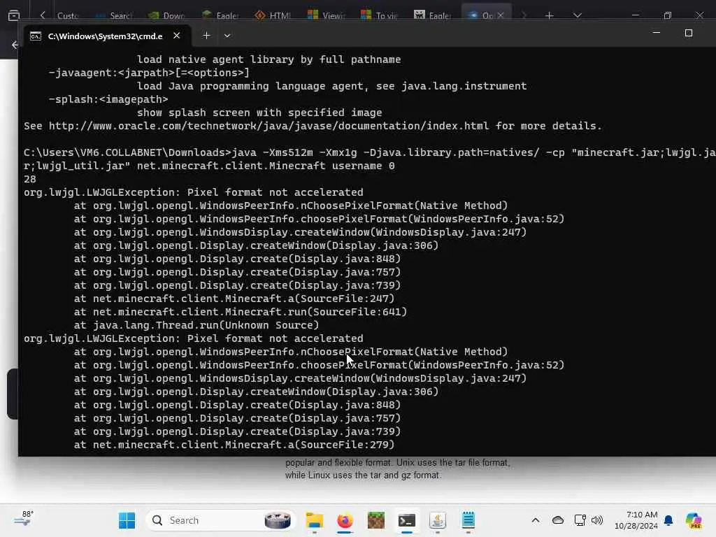Open the notification bell icon
Image resolution: width=716 pixels, height=537 pixels.
[668, 520]
